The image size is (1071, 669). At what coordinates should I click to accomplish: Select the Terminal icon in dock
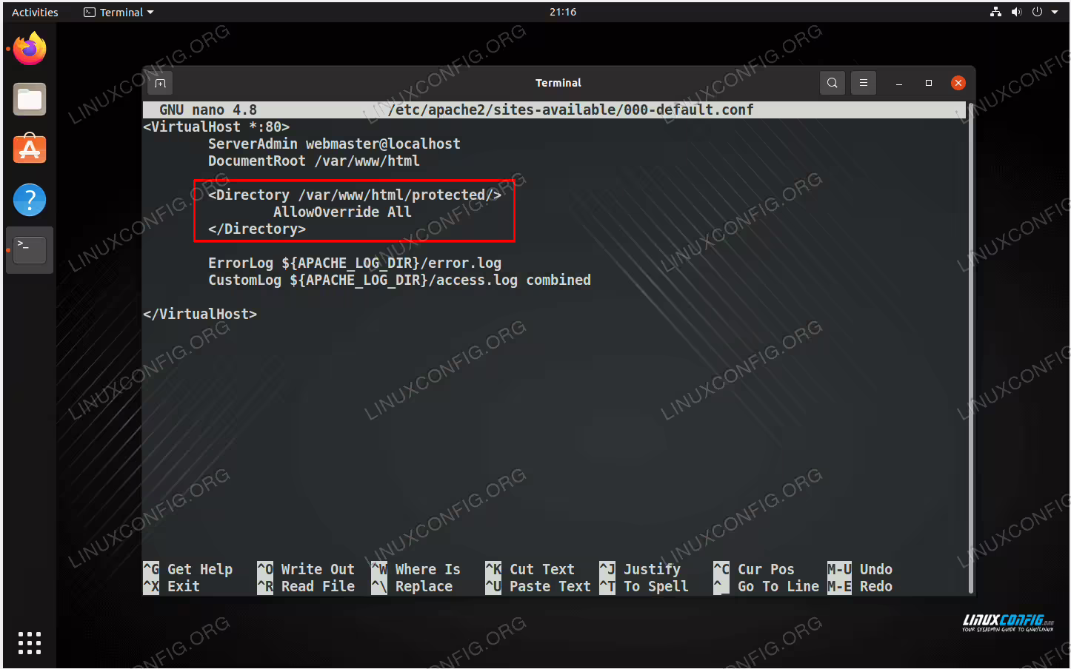tap(30, 250)
